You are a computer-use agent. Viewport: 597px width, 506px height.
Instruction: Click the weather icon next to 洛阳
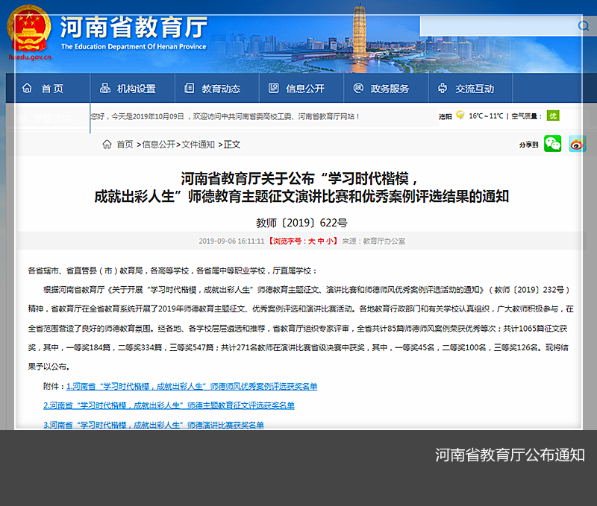[460, 116]
